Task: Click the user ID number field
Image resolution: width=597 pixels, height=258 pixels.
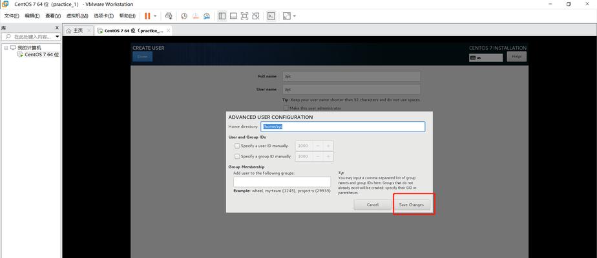Action: [304, 146]
